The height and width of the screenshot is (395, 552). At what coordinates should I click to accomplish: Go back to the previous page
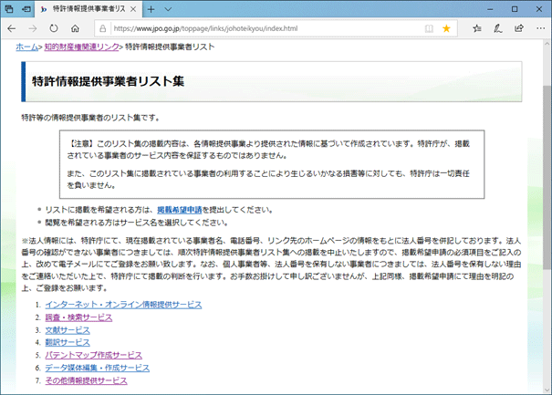(x=13, y=28)
